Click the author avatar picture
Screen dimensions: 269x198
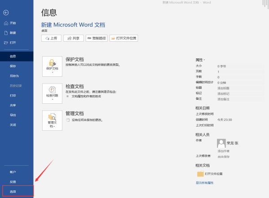coord(221,143)
